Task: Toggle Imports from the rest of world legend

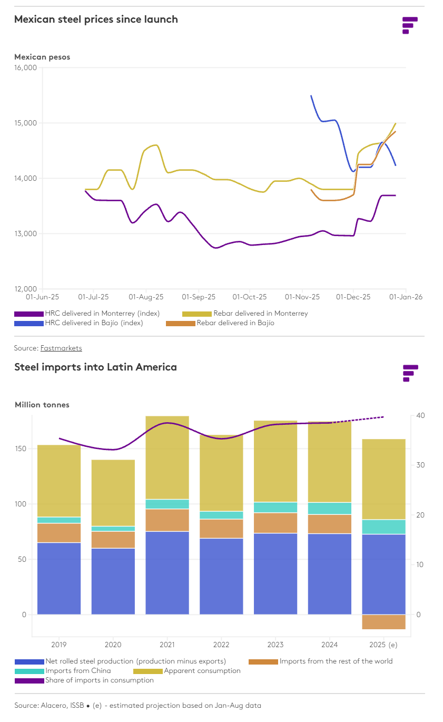Action: point(336,661)
